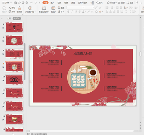Switch to the 幻灯片放映 (Slide Show) tab
Viewport: 144px width, 135px height.
pyautogui.click(x=83, y=3)
